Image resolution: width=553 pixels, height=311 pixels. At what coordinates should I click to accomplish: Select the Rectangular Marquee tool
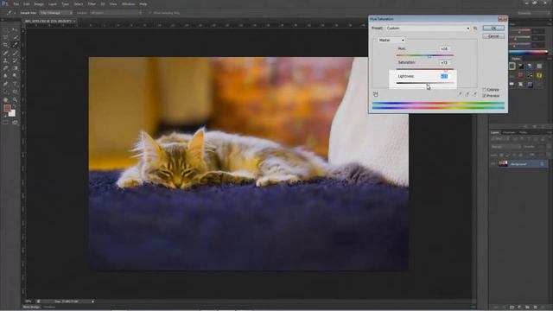point(6,29)
